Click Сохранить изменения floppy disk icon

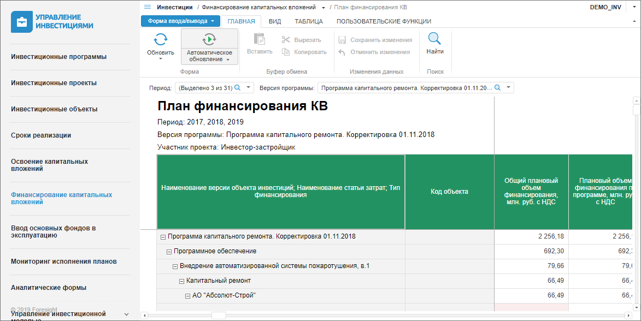tap(342, 40)
